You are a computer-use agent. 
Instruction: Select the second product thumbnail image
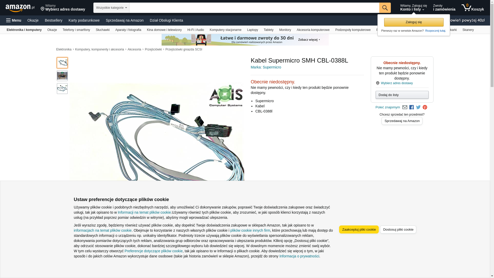62,76
